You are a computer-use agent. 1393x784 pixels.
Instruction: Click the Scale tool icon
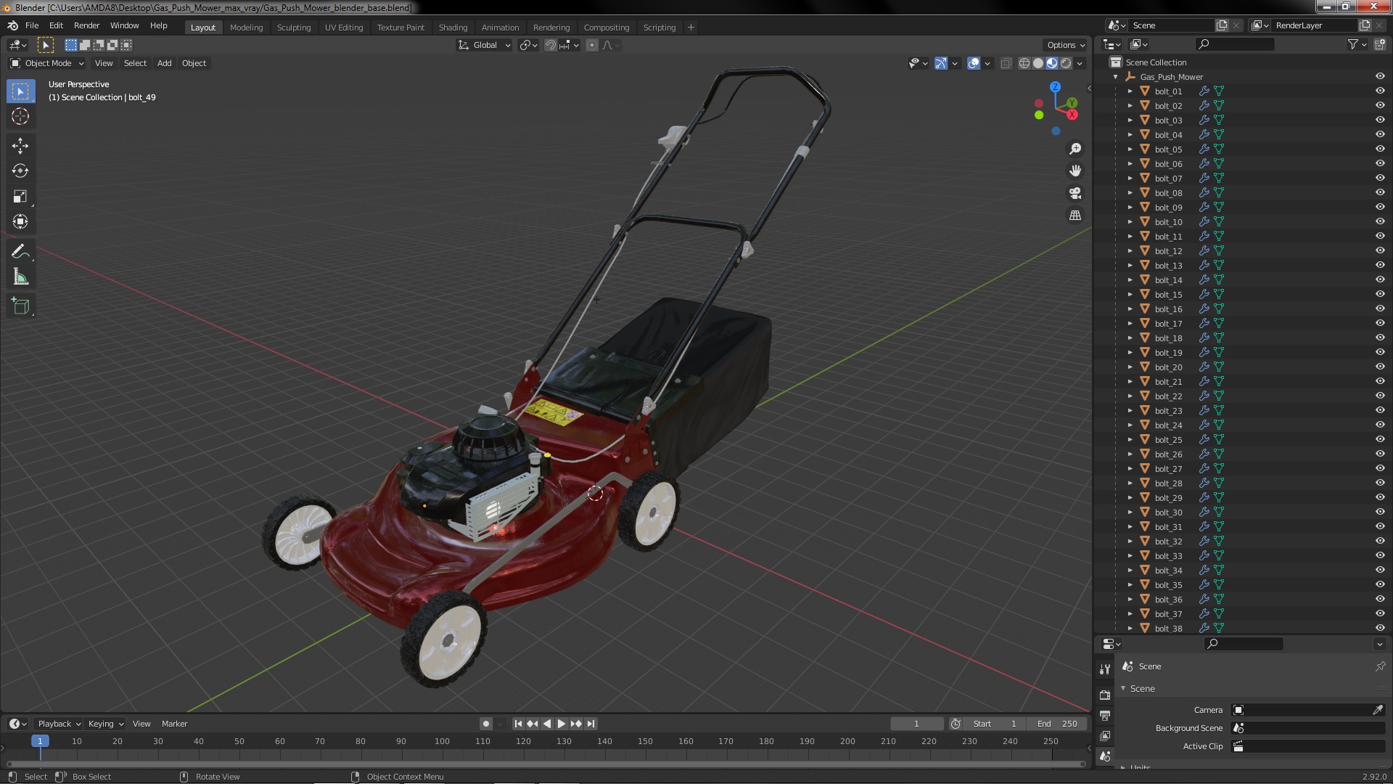[x=21, y=195]
